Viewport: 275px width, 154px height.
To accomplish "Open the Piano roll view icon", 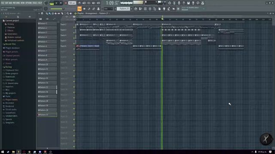I will [141, 9].
